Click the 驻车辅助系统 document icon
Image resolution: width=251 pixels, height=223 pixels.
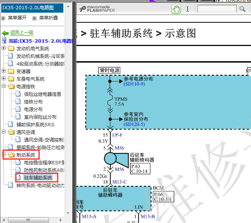(18, 177)
